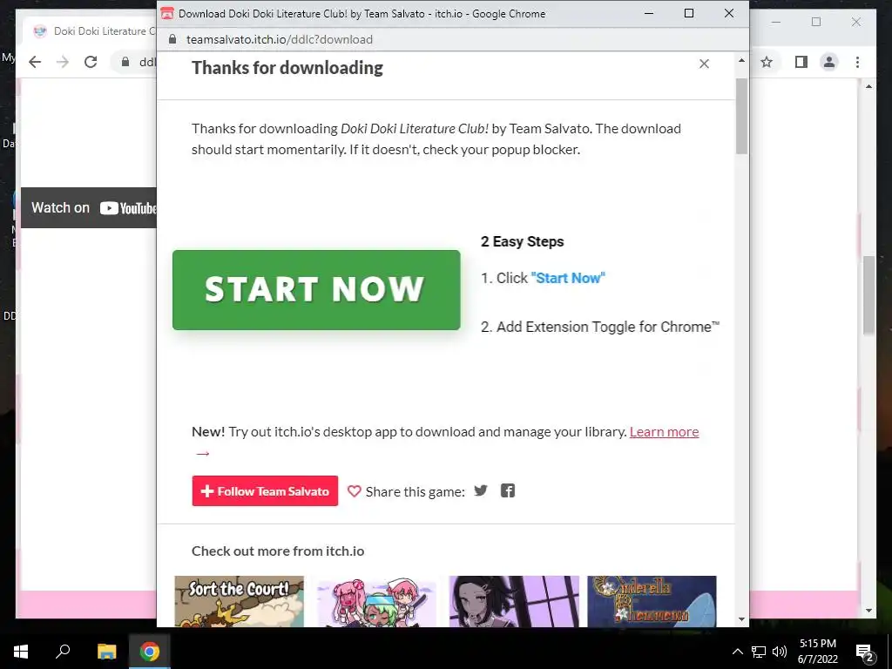
Task: Click the back arrow in background Chrome
Action: tap(35, 62)
